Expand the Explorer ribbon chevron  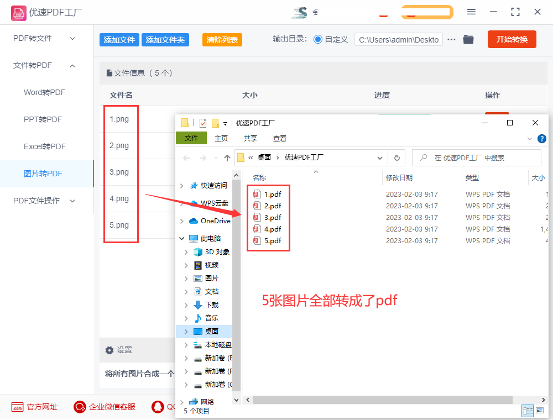529,139
